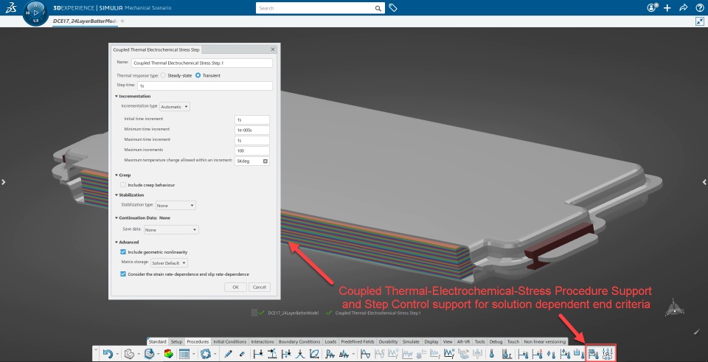
Task: Click the Coupled Thermal-Electrochemical-Stress step icon
Action: 594,355
